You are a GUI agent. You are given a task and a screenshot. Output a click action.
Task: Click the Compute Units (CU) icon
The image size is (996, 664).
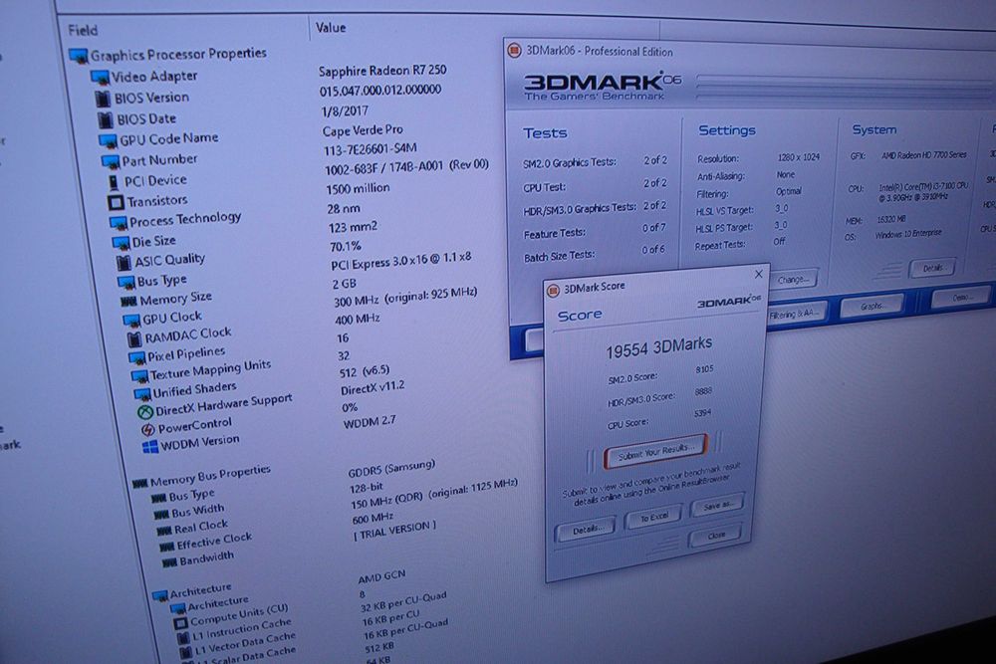coord(181,623)
